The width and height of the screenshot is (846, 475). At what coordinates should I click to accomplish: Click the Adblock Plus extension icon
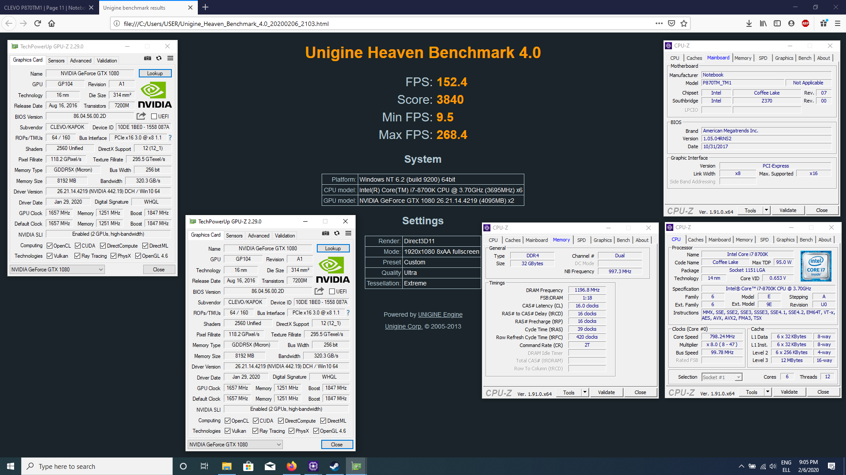coord(805,23)
